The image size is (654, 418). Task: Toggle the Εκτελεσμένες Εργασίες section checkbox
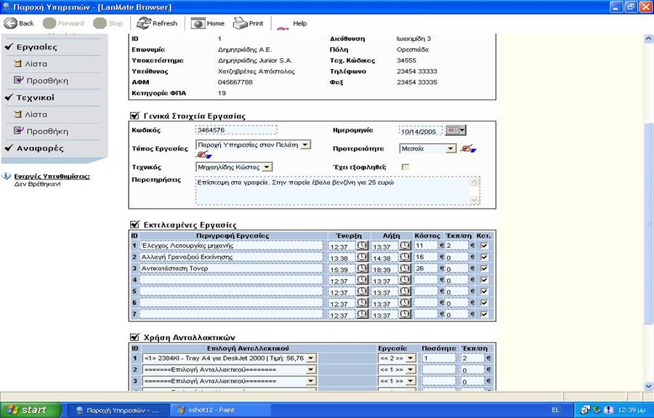click(x=134, y=225)
